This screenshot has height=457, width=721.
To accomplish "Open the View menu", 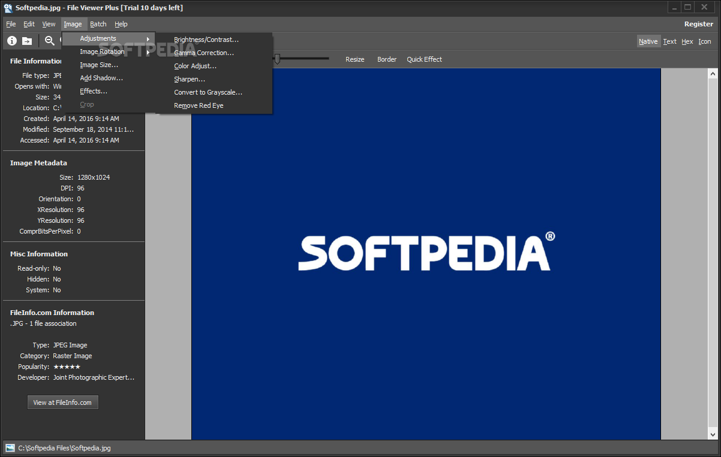I will (x=49, y=24).
